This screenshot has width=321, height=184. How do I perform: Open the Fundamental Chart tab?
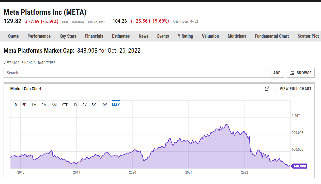tap(272, 36)
